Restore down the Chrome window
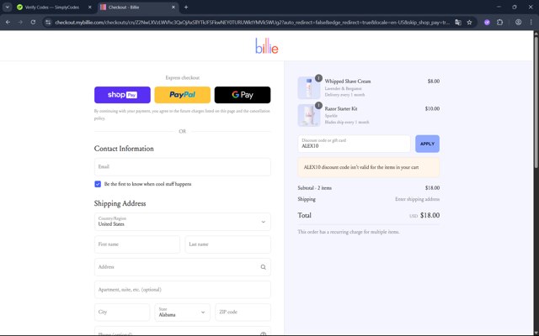 pos(515,7)
